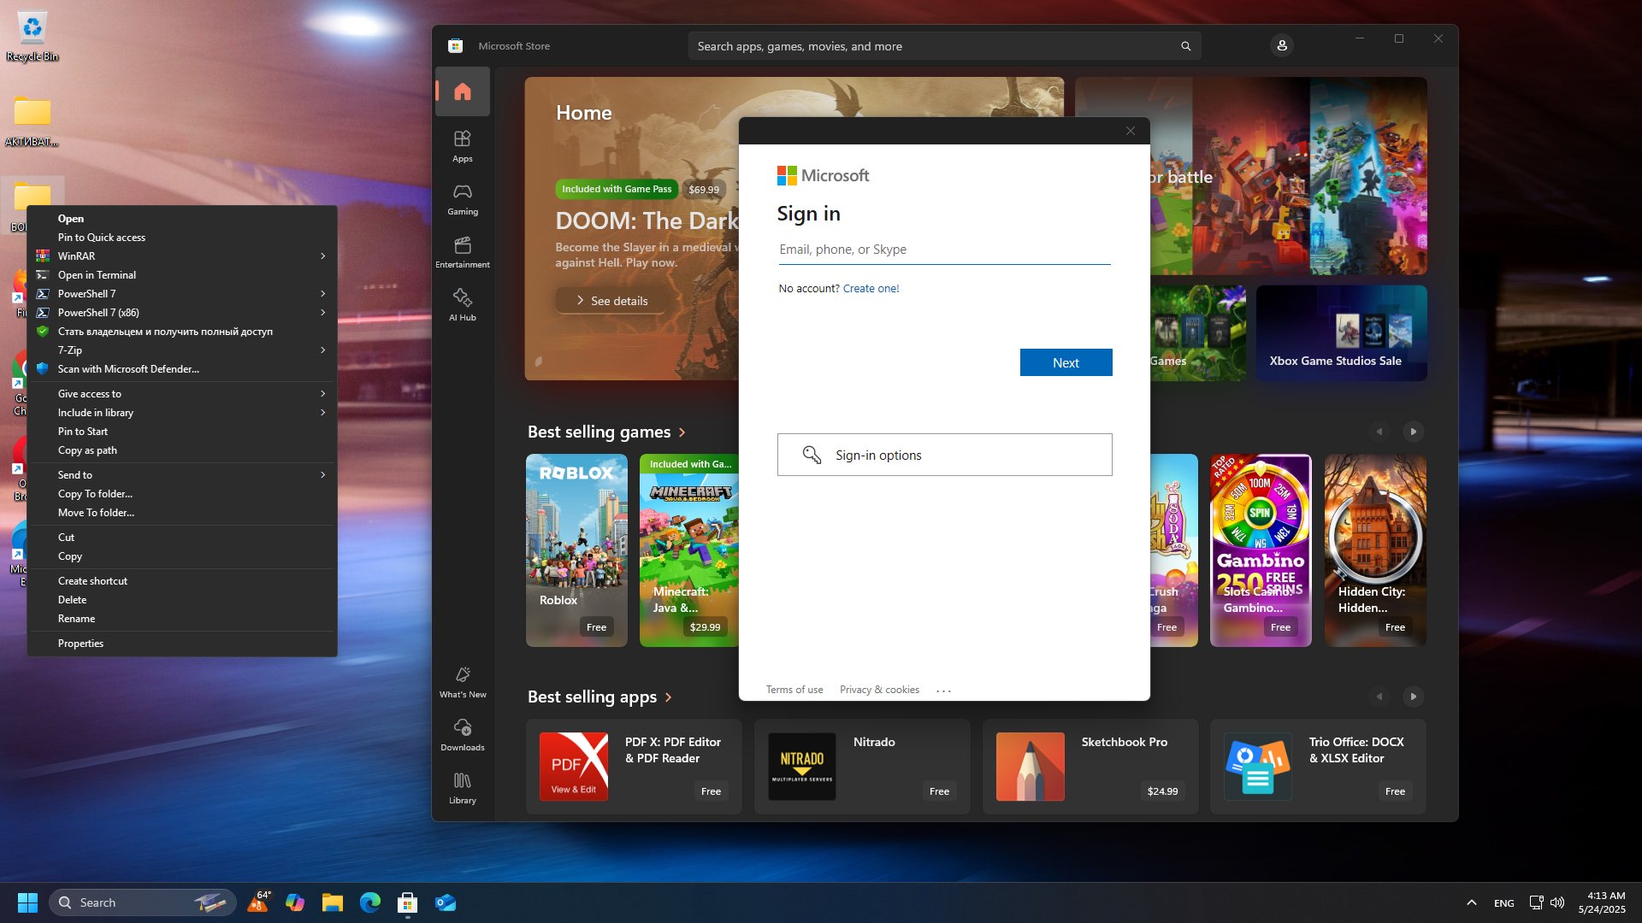This screenshot has height=923, width=1642.
Task: Open the Apps section in the Store sidebar
Action: (462, 146)
